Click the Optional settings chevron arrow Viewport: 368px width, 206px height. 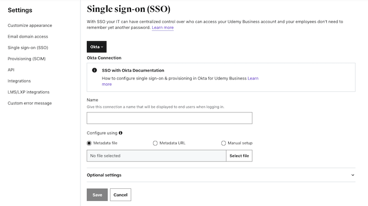coord(353,175)
